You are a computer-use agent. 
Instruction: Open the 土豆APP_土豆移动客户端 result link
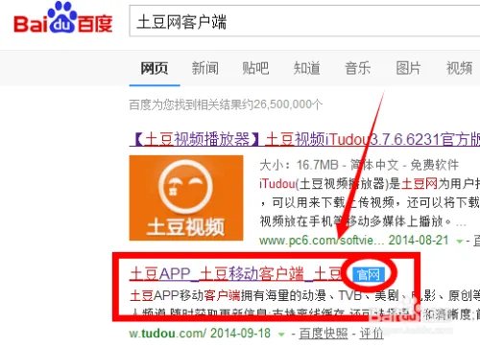235,274
